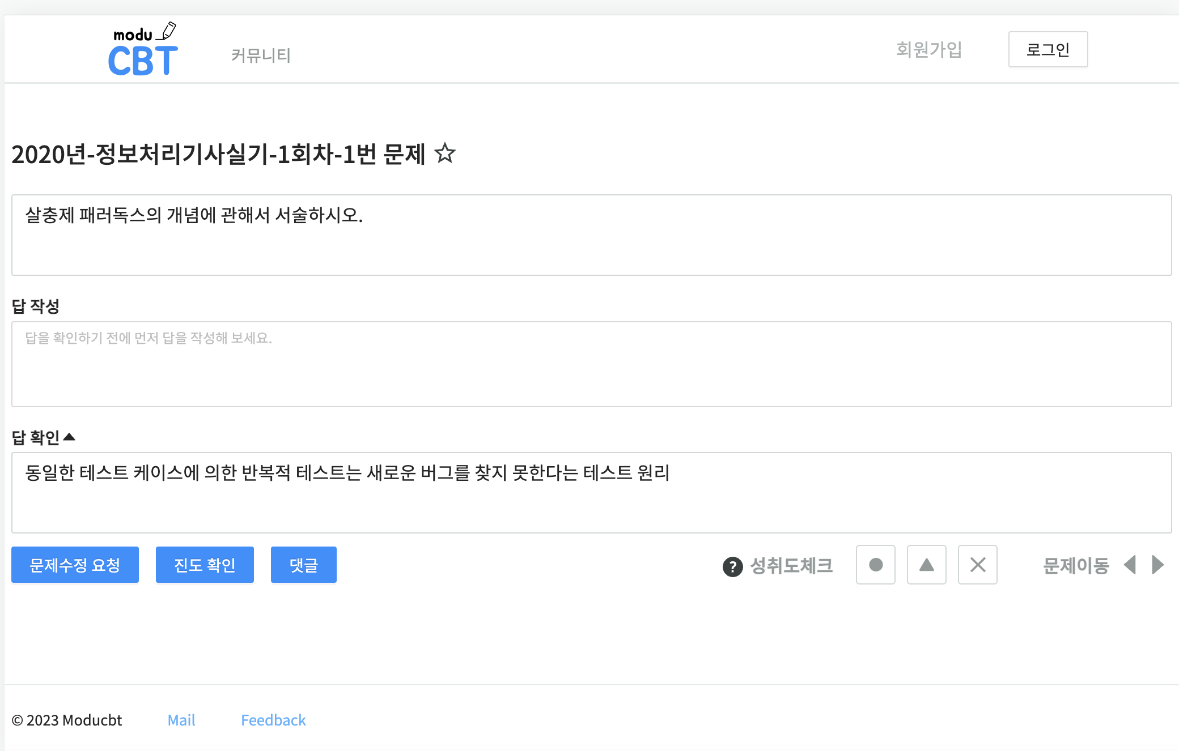Screen dimensions: 1179x751
Task: Click the 성취도체크 label
Action: pyautogui.click(x=791, y=566)
